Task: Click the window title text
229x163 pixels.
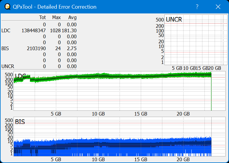Action: tap(55, 7)
